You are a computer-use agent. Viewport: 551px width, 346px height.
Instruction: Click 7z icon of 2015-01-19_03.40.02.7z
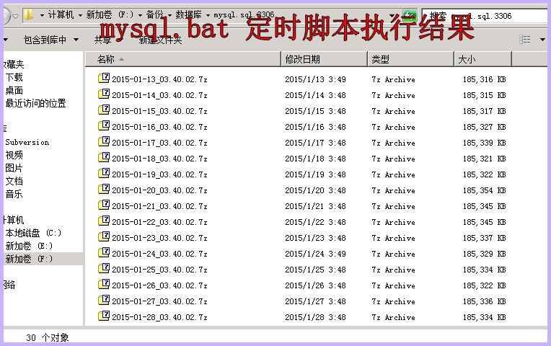coord(104,173)
